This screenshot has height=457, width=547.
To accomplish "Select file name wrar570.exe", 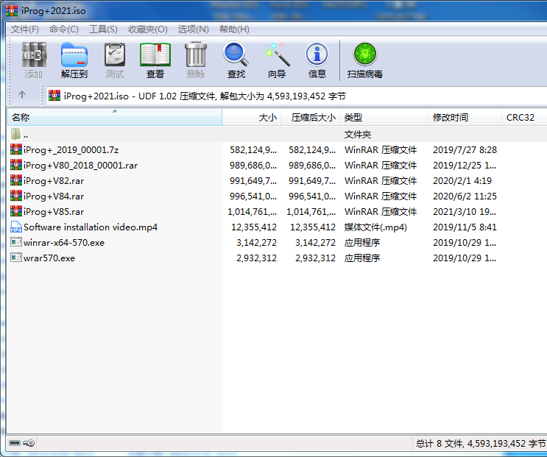I will (49, 258).
